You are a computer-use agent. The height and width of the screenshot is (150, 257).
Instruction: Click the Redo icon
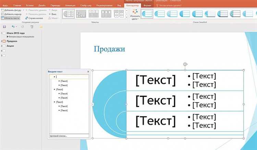(23, 27)
